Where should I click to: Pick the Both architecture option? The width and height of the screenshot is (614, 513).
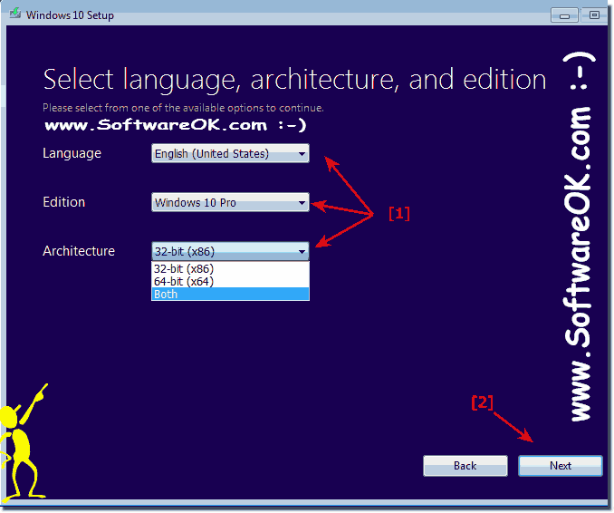point(230,294)
